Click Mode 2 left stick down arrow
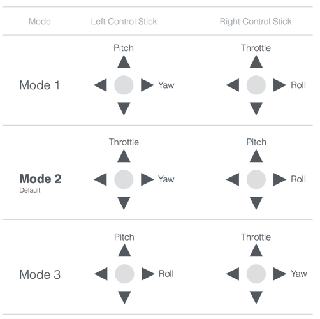320x319 pixels. tap(124, 203)
